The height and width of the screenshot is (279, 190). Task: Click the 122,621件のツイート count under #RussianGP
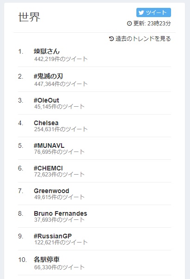click(x=61, y=242)
